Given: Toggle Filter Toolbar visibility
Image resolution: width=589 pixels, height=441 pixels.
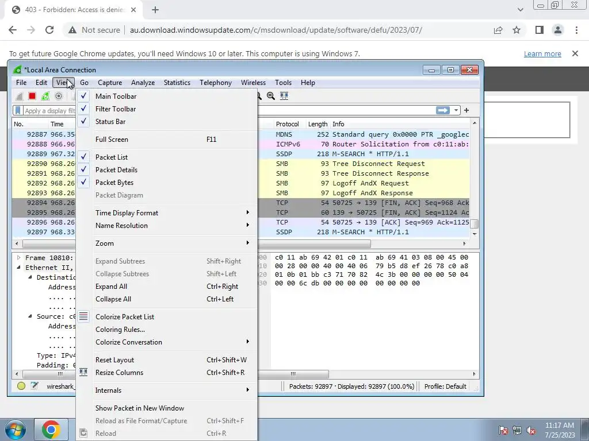Looking at the screenshot, I should tap(167, 109).
